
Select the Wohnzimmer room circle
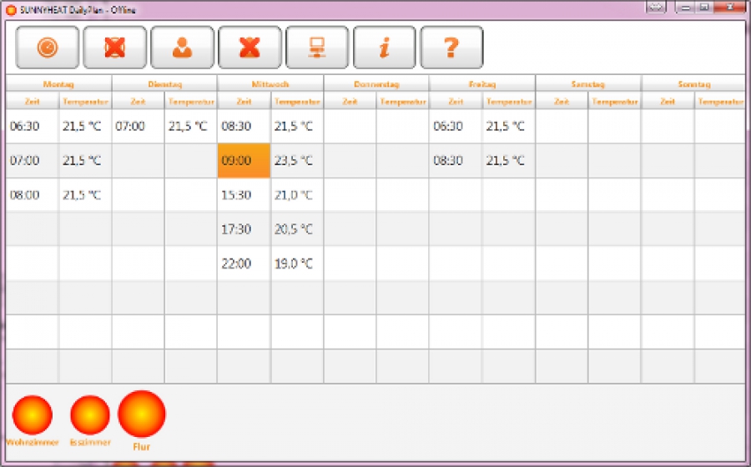pos(33,415)
